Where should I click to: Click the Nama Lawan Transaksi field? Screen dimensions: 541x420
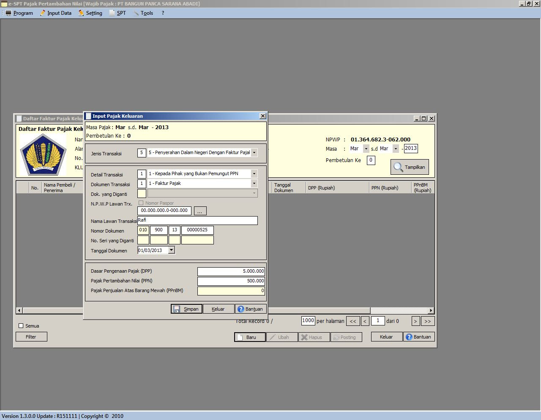click(197, 220)
